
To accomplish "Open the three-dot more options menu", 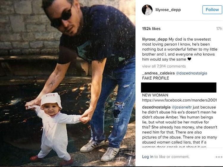I will pyautogui.click(x=219, y=157).
